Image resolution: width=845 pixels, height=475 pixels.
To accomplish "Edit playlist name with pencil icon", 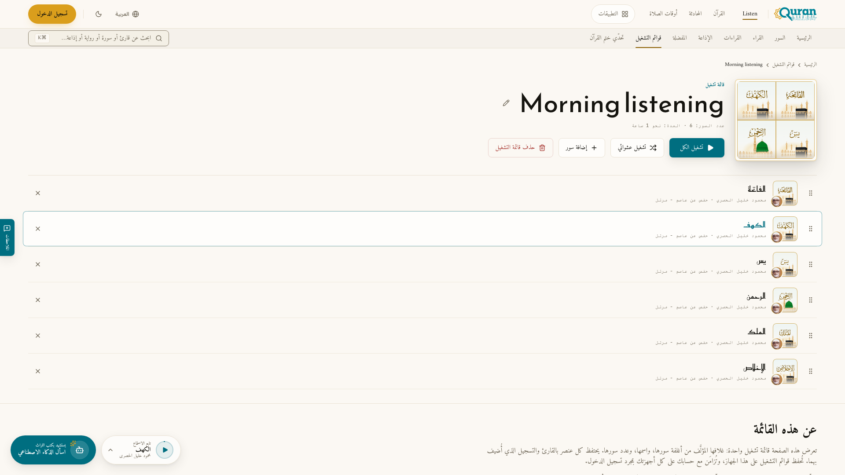I will click(506, 103).
